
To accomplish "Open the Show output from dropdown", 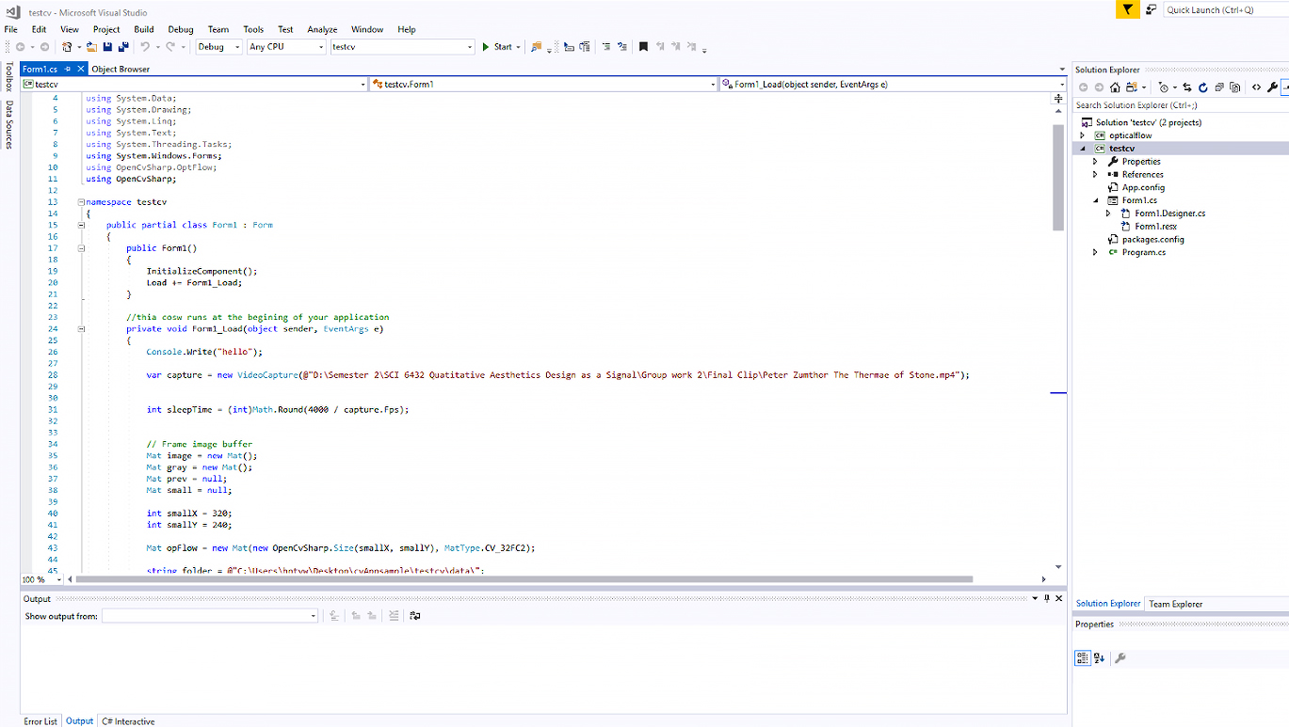I will click(x=210, y=616).
